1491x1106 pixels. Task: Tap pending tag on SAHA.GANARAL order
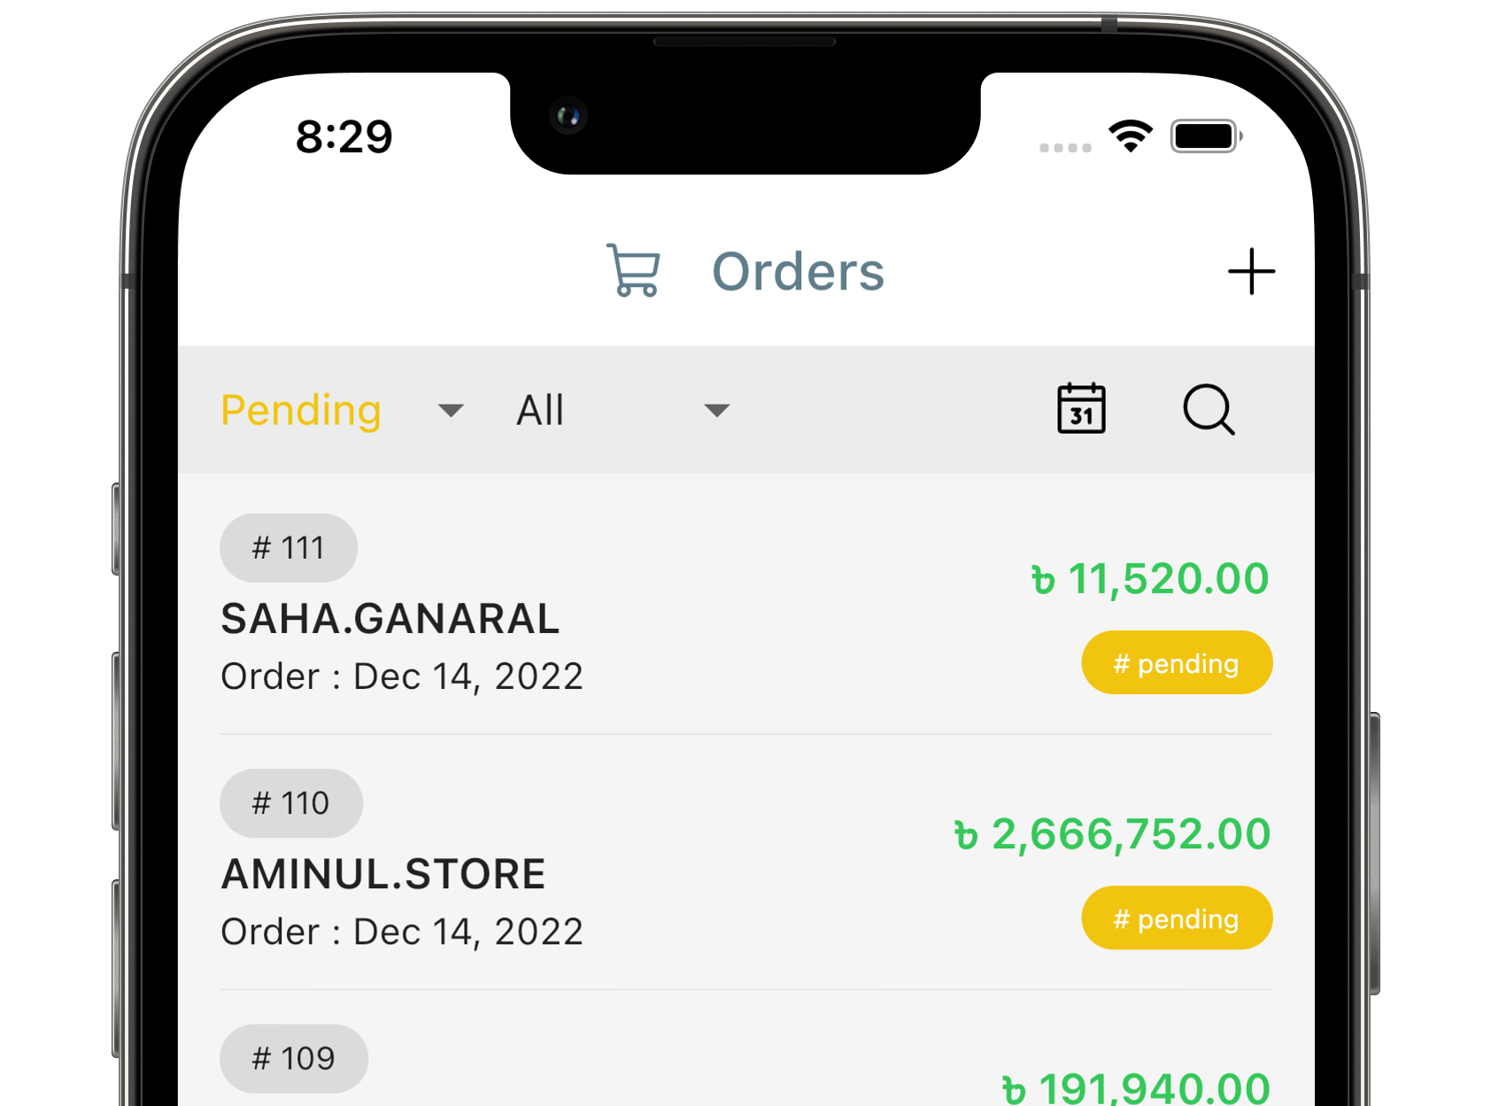1176,663
